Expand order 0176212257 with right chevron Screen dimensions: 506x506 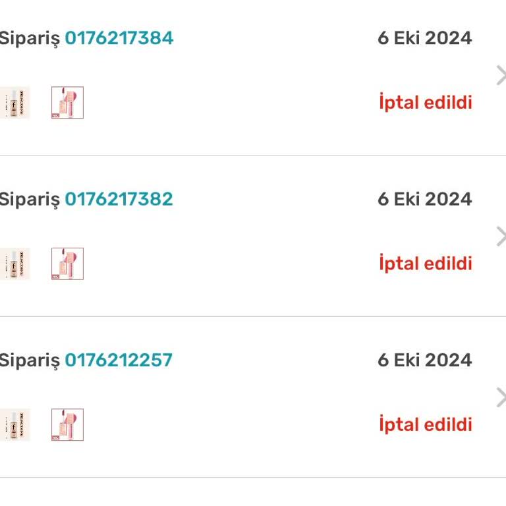[x=501, y=397]
